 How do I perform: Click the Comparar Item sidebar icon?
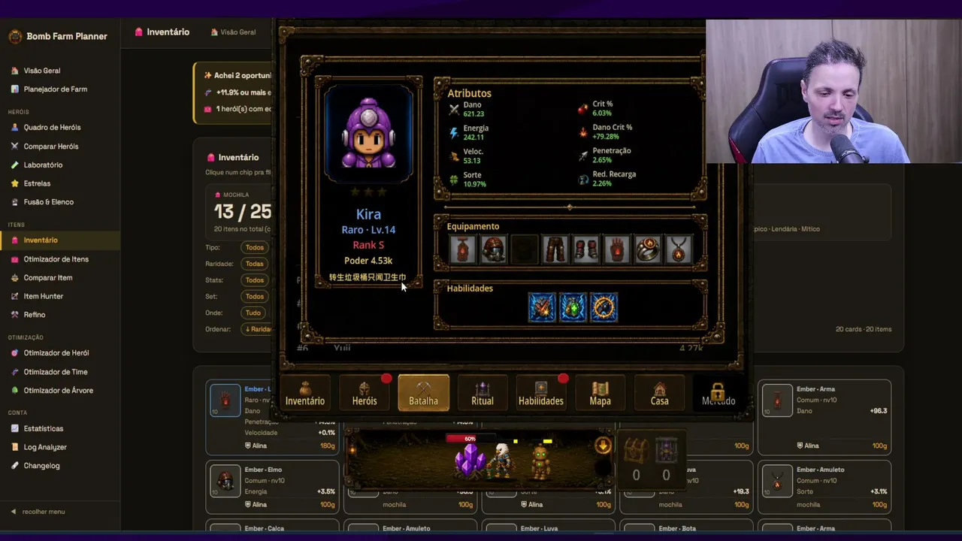15,278
